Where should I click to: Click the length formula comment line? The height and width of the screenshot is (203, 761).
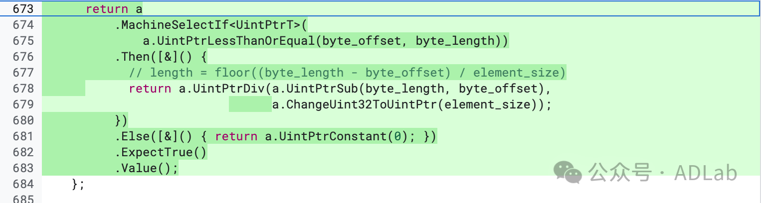[347, 73]
